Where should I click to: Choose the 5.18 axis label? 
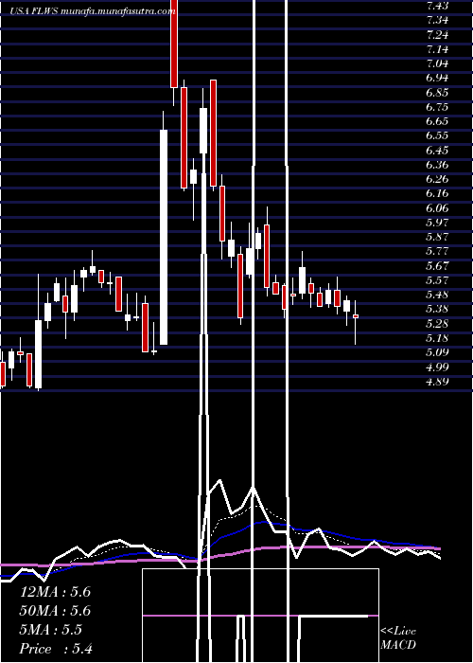[437, 338]
